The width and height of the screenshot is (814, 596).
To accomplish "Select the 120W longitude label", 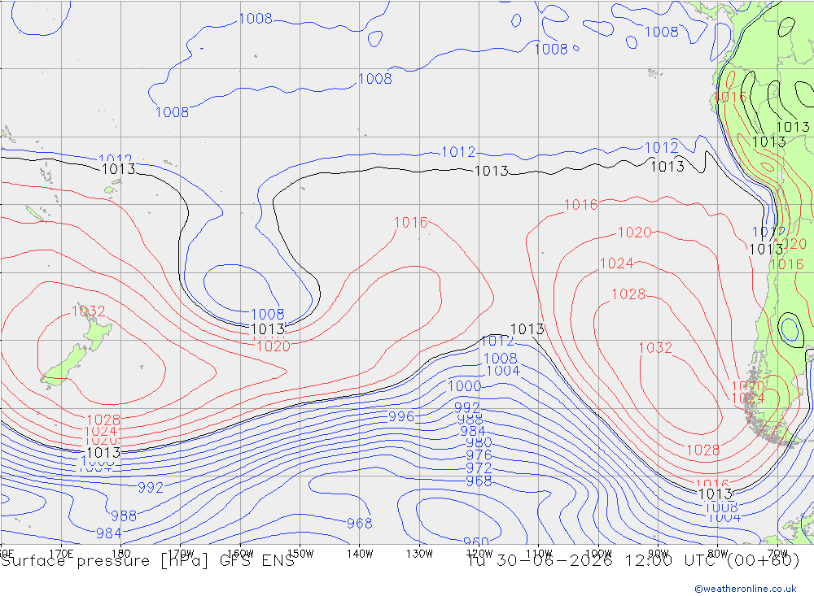I will tap(479, 554).
